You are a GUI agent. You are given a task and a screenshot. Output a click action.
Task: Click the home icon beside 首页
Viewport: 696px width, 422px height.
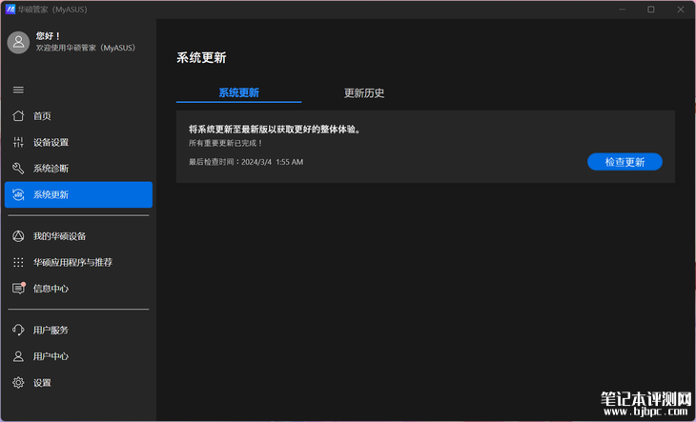[18, 116]
